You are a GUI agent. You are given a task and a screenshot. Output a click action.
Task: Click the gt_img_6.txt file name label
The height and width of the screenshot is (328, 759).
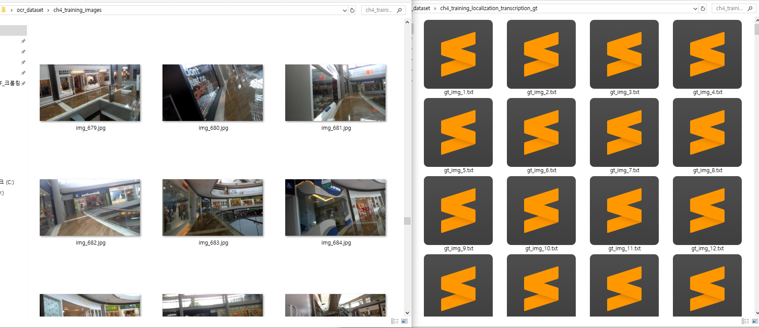541,170
